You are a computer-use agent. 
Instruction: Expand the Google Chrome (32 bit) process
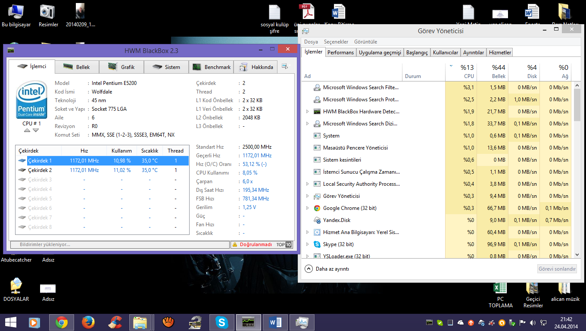pos(307,208)
